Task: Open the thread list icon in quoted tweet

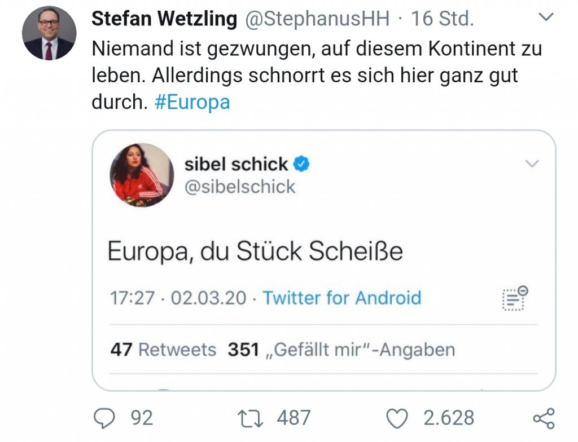Action: pos(514,298)
